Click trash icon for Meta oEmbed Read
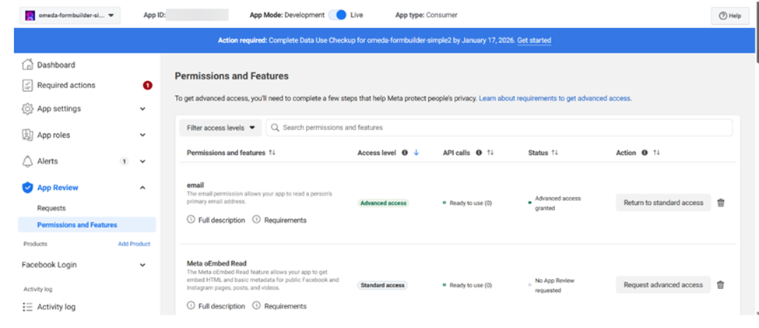 pyautogui.click(x=720, y=285)
